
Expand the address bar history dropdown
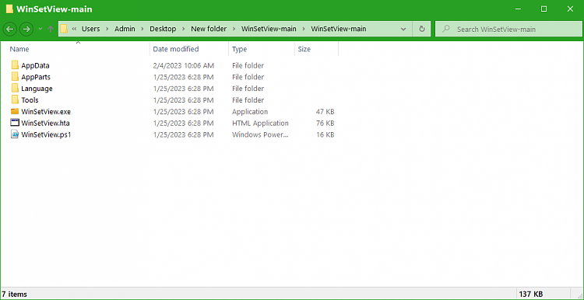(x=403, y=29)
